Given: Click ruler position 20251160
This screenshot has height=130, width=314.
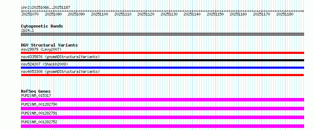Looking at the screenshot, I should coord(238,14).
